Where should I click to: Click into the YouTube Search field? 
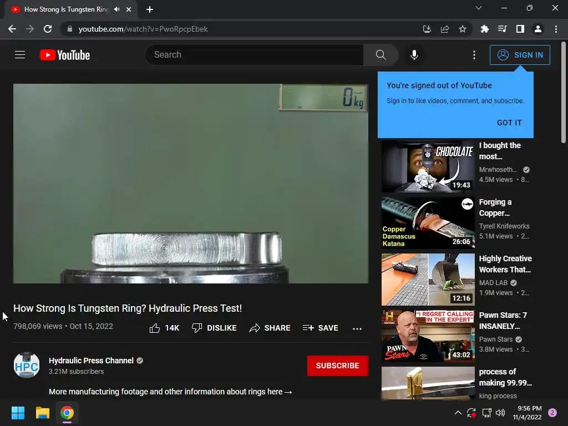pos(254,55)
